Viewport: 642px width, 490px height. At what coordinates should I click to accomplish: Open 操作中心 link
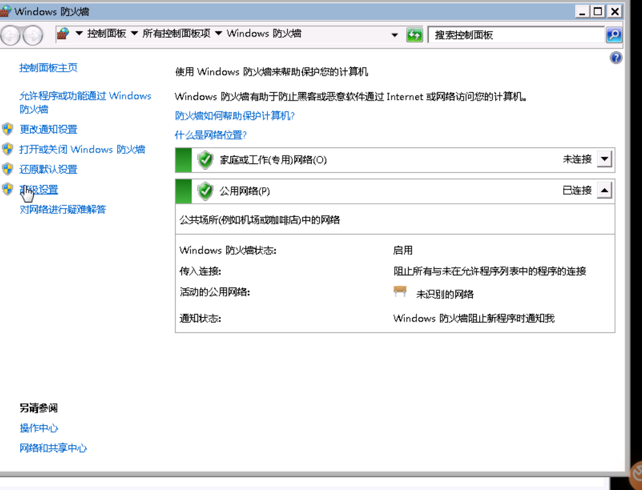[39, 428]
